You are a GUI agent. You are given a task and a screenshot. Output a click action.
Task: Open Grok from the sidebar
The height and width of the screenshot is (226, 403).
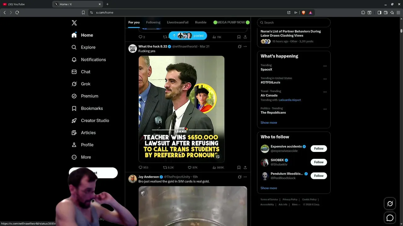(x=81, y=84)
